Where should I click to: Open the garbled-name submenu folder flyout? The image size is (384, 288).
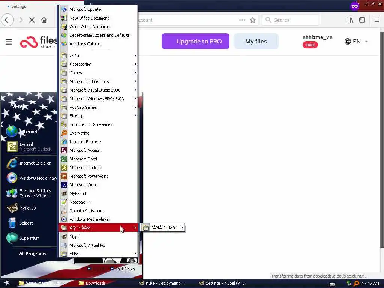click(x=163, y=228)
